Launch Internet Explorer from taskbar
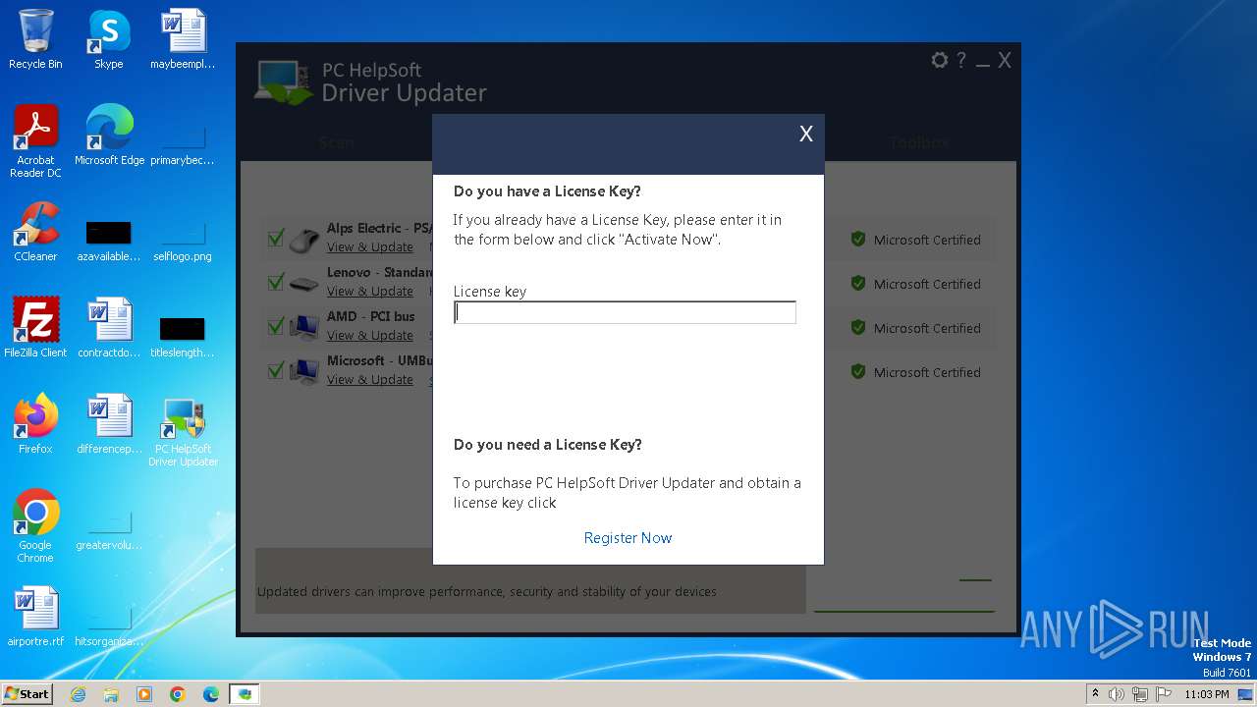This screenshot has height=707, width=1257. (x=78, y=694)
